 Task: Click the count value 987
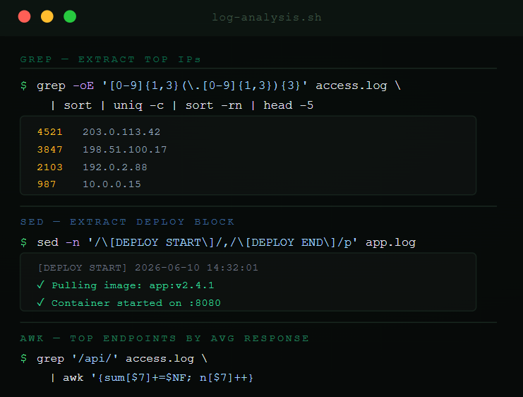point(47,184)
